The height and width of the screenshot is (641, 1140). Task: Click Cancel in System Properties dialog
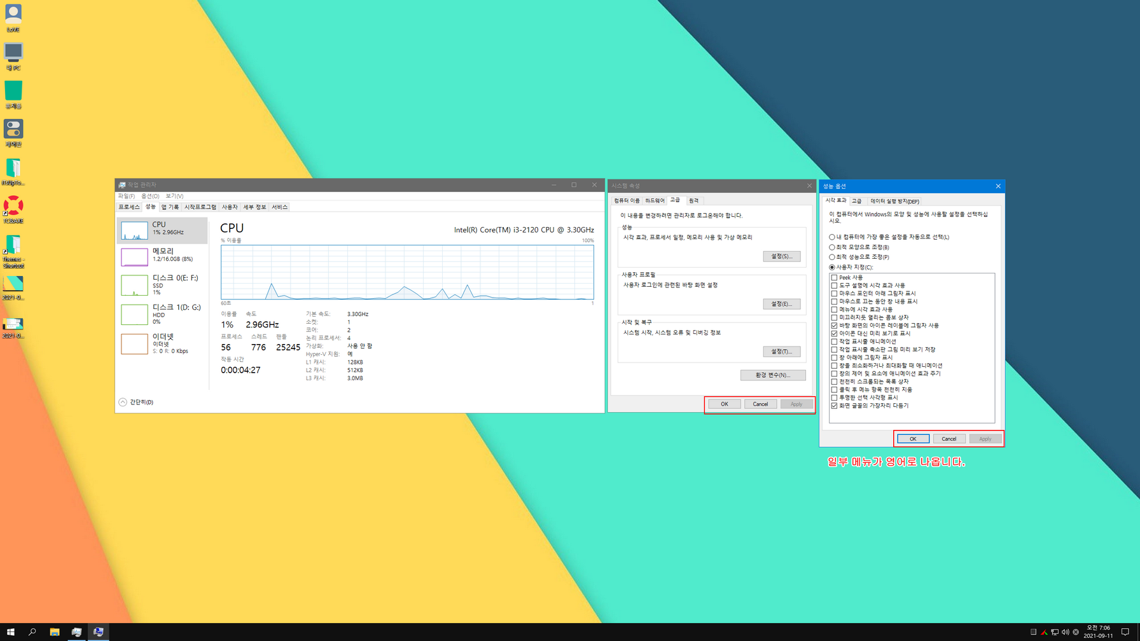760,404
